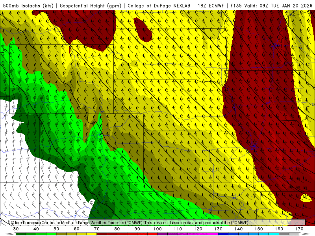
Task: Click the 30 label on the color scale
Action: [16, 229]
